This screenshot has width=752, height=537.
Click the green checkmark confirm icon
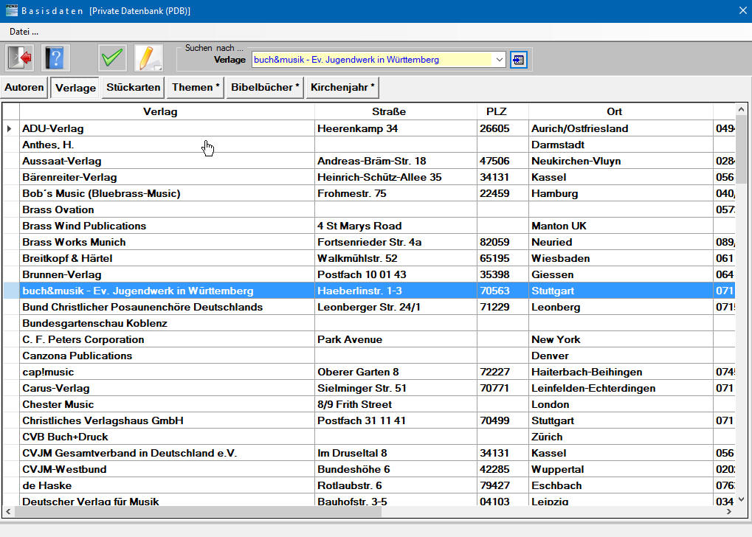(x=112, y=58)
